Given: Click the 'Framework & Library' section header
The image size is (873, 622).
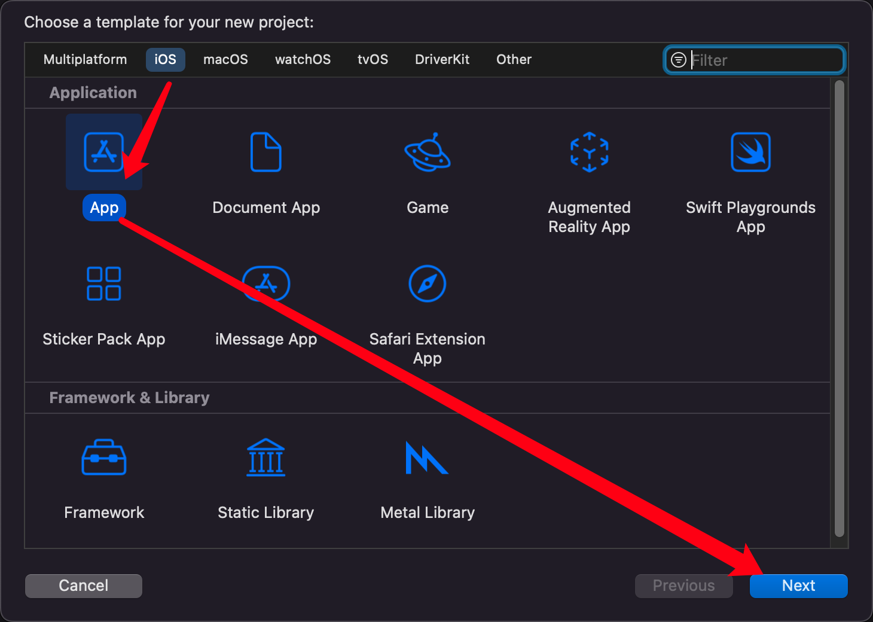Looking at the screenshot, I should (129, 398).
